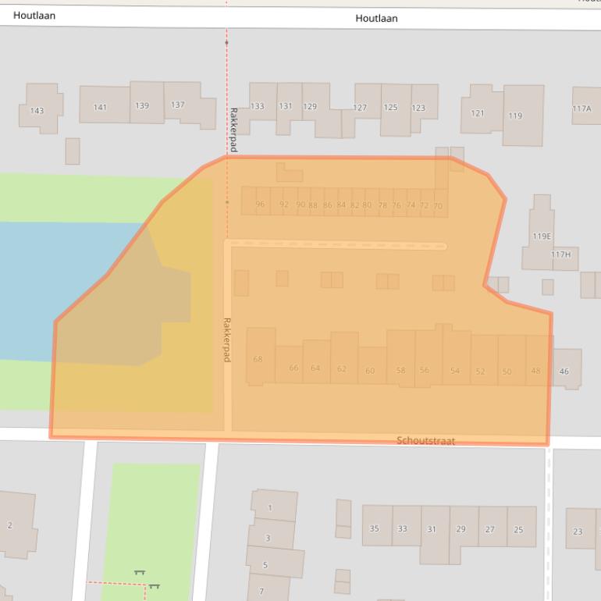Select house 117A
Viewport: 601px width, 601px height.
pos(582,108)
